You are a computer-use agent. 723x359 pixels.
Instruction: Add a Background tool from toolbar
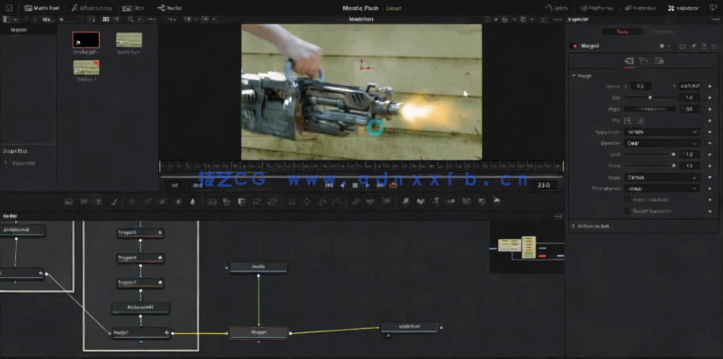pos(69,202)
